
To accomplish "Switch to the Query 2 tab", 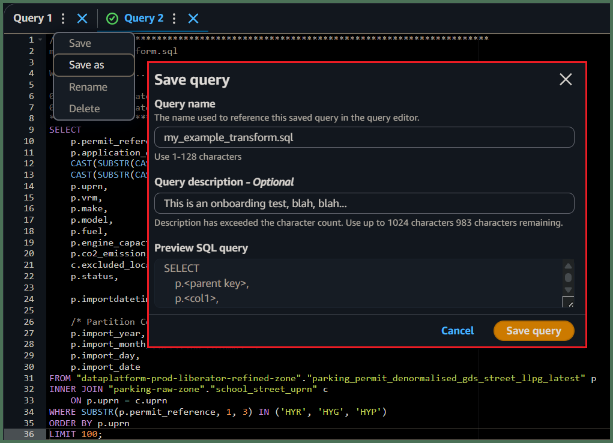I will [x=143, y=19].
